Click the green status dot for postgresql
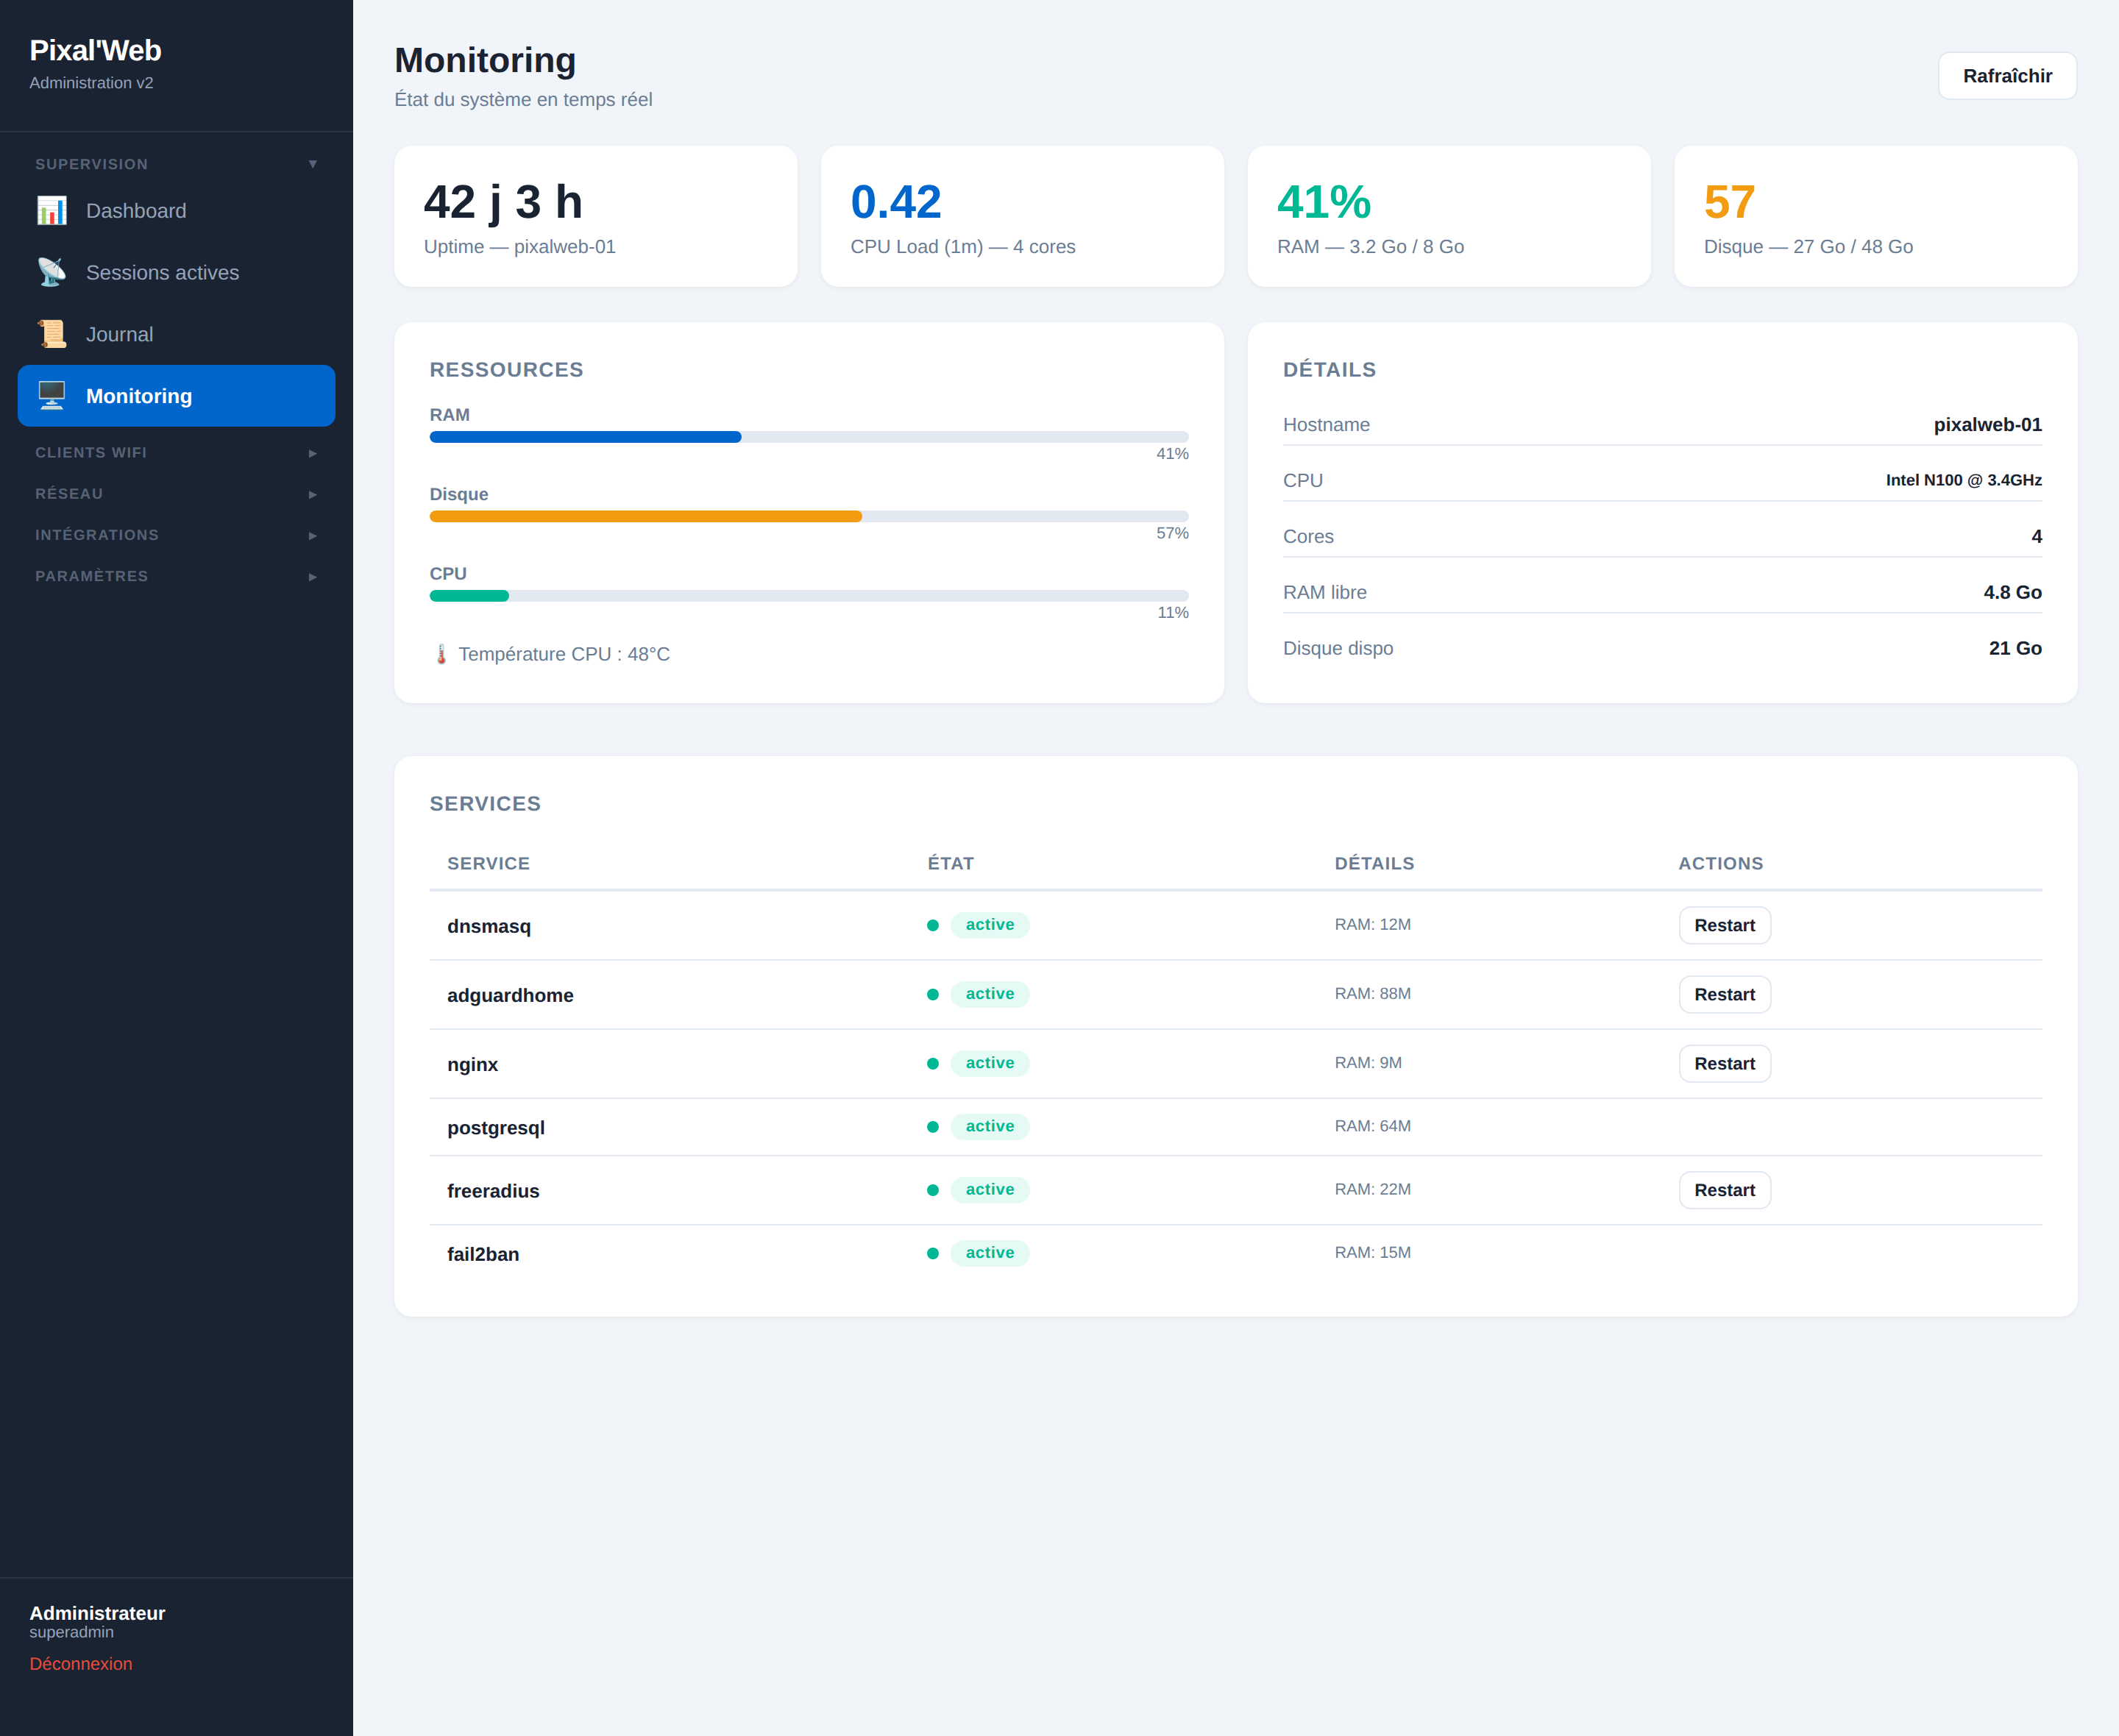Viewport: 2119px width, 1736px height. pos(933,1127)
